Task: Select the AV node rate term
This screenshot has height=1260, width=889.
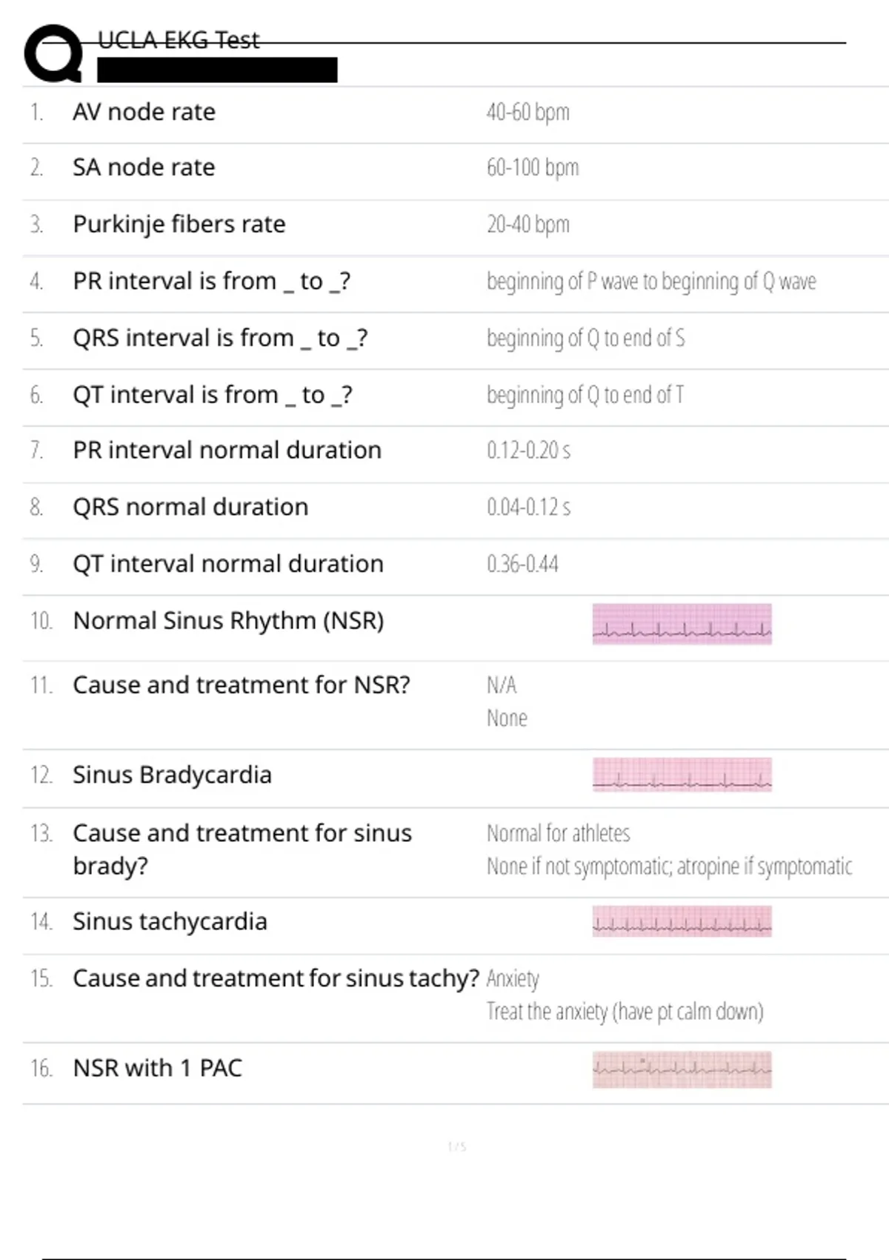Action: (x=144, y=112)
